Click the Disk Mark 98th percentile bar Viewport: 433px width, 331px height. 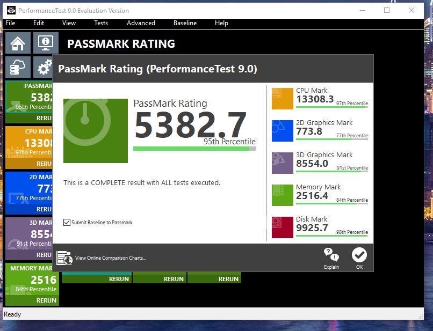tap(332, 236)
